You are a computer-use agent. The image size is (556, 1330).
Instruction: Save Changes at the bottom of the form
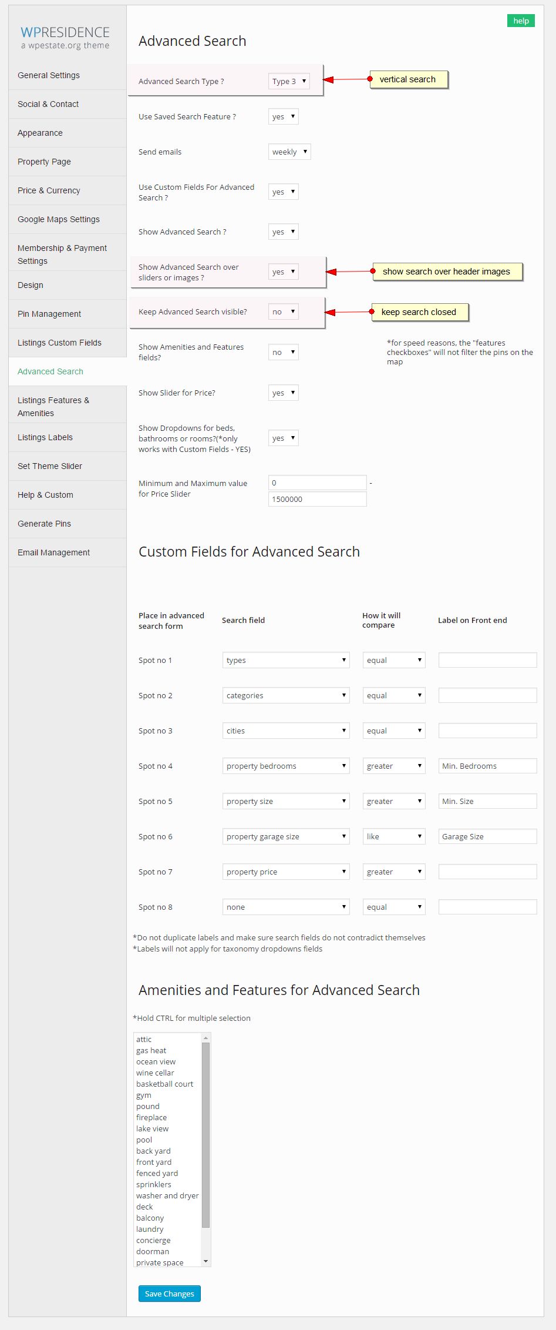tap(169, 1293)
